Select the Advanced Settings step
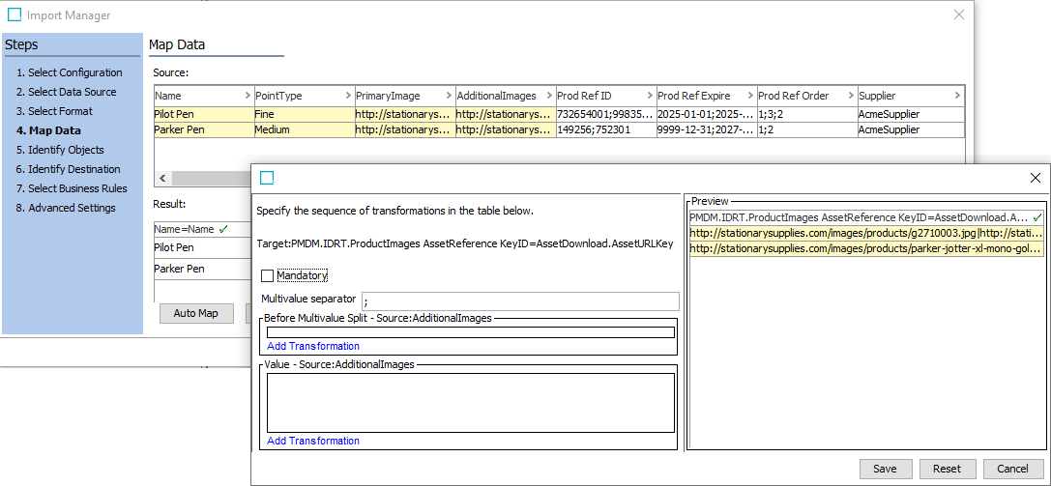The height and width of the screenshot is (486, 1051). tap(66, 208)
